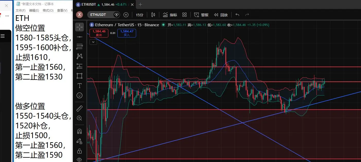361x162 pixels.
Task: Click the blue 买入 buy price button
Action: pyautogui.click(x=127, y=33)
